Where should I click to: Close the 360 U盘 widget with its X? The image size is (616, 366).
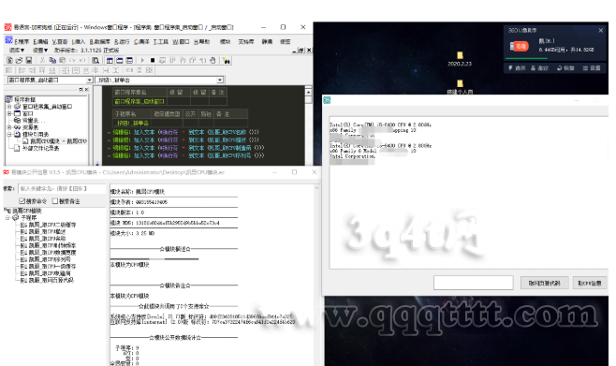(x=601, y=30)
